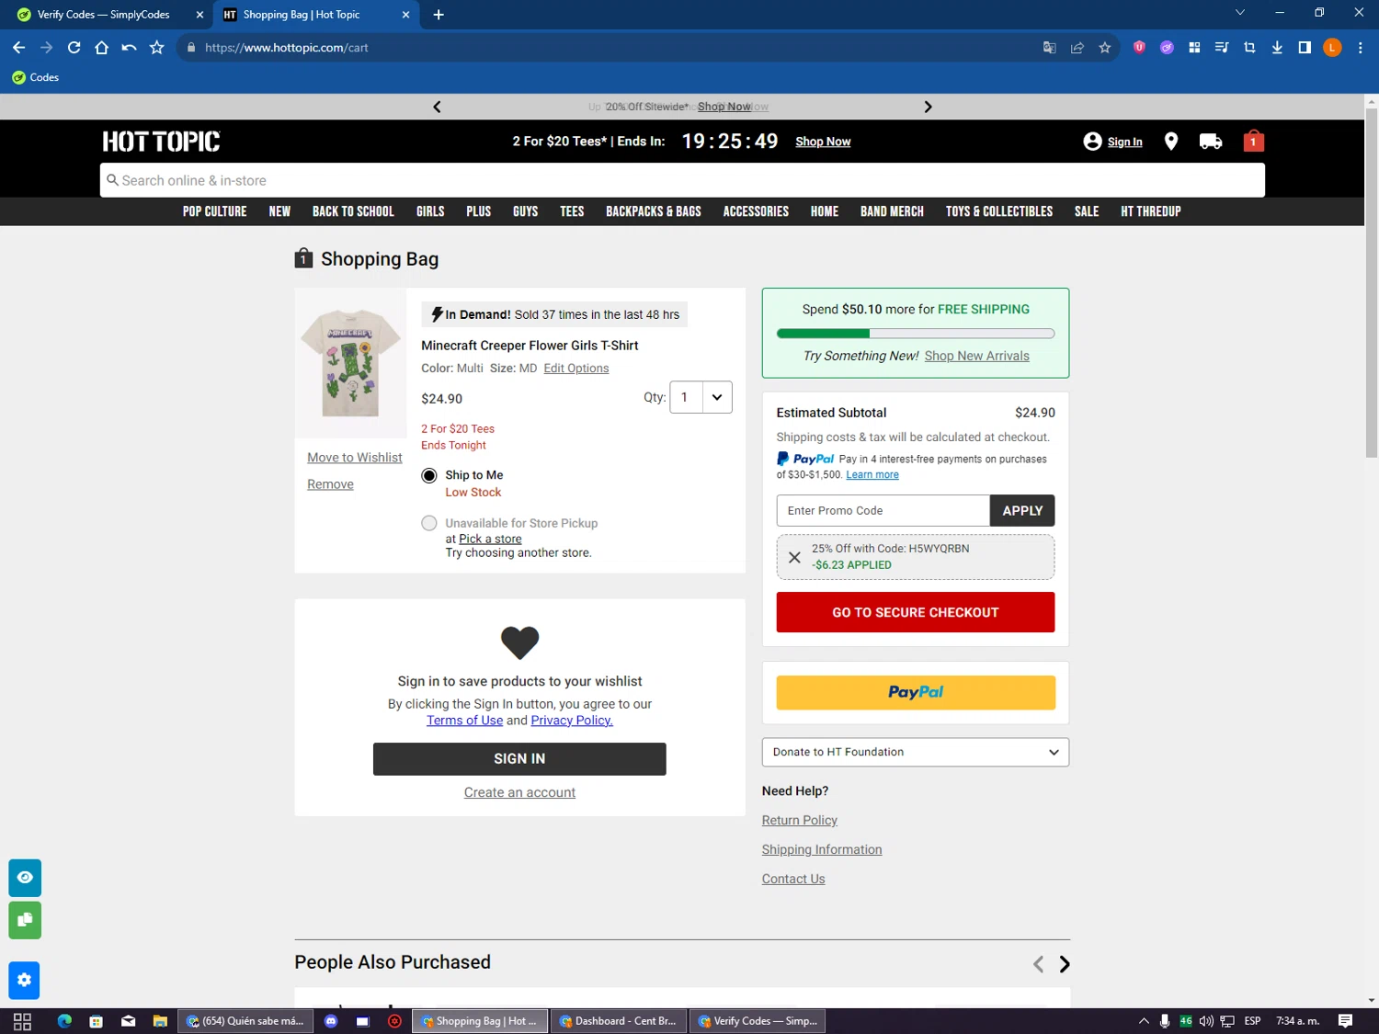Apply the promo code with APPLY button
Screen dimensions: 1379x1034
coord(1022,511)
